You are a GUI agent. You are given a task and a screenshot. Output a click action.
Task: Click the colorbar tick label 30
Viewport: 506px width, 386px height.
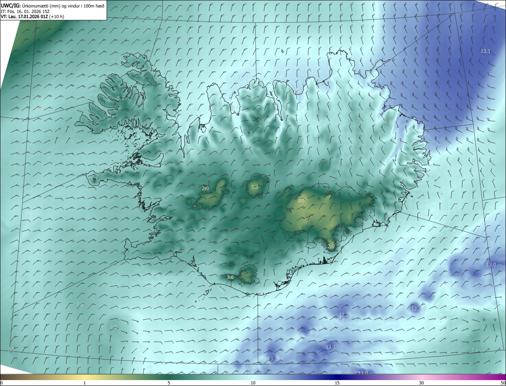421,383
